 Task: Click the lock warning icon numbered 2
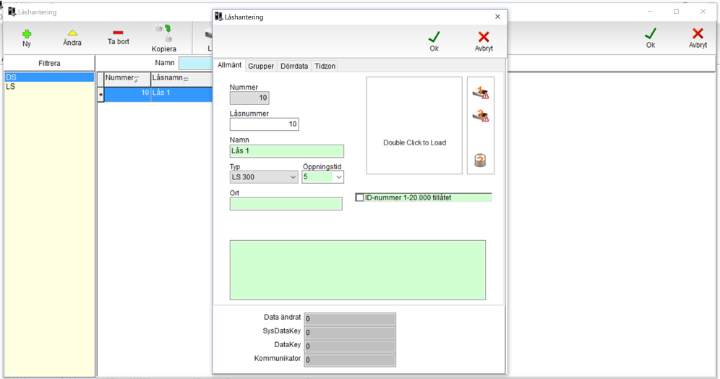click(x=480, y=115)
